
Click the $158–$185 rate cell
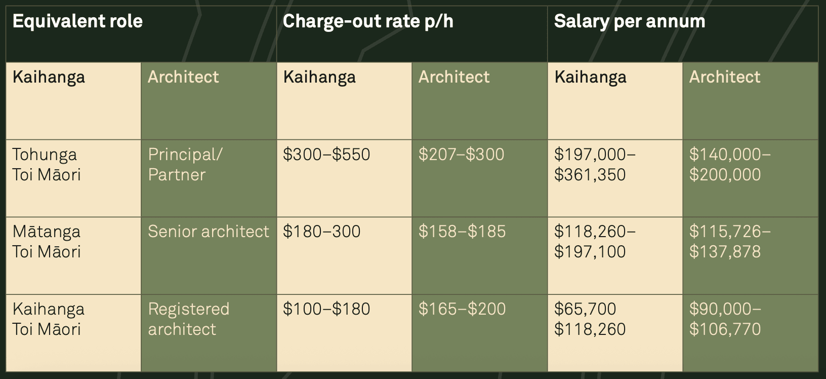(x=462, y=232)
